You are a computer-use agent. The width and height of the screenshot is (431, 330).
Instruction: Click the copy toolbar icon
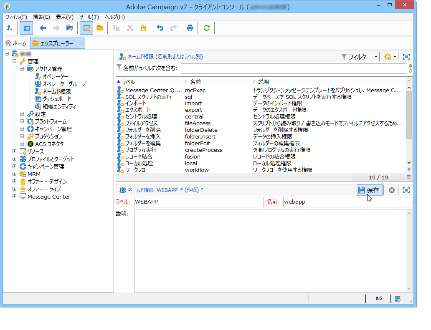point(117,28)
